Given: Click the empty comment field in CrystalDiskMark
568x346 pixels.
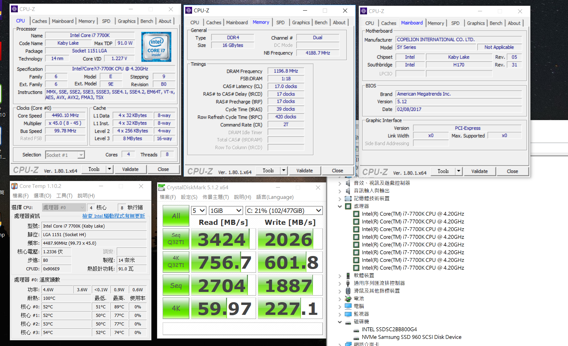Looking at the screenshot, I should pos(243,329).
